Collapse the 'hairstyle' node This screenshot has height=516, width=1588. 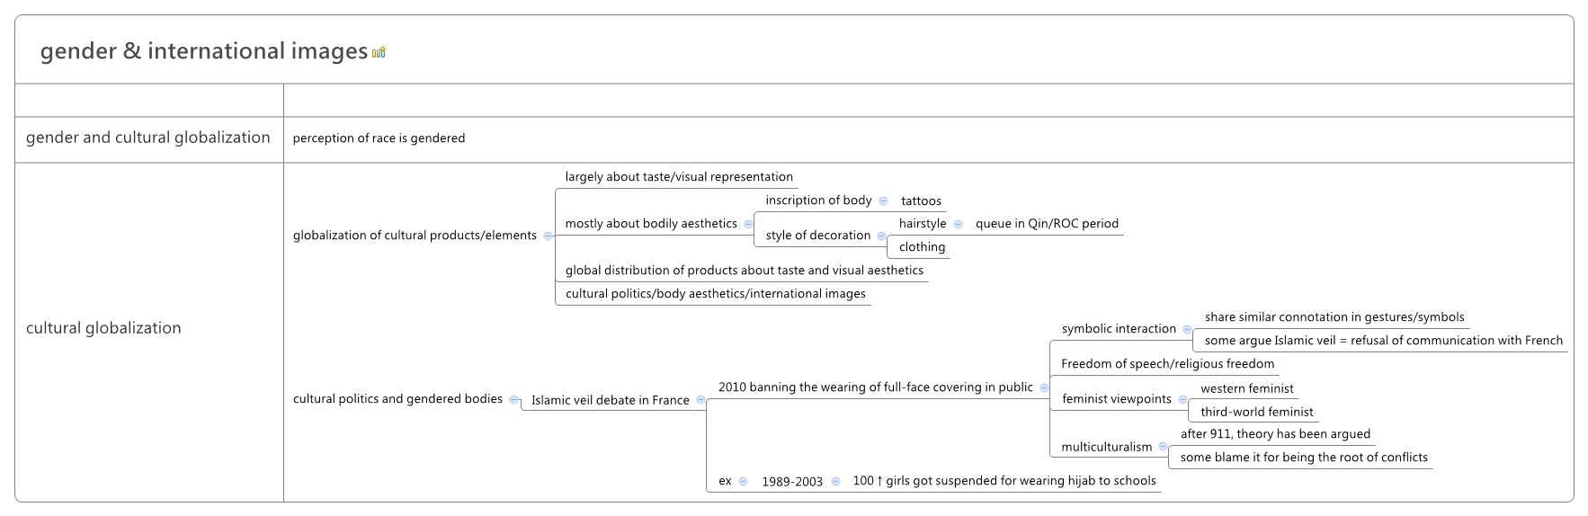point(958,224)
